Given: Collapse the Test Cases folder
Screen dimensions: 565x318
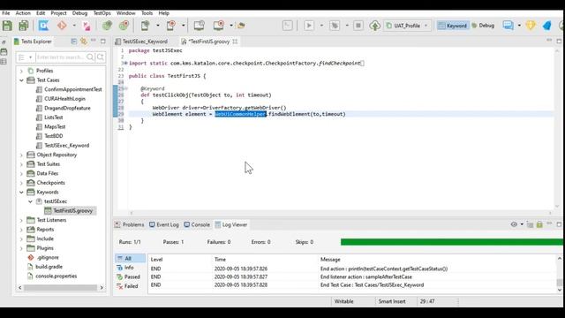Looking at the screenshot, I should 21,80.
